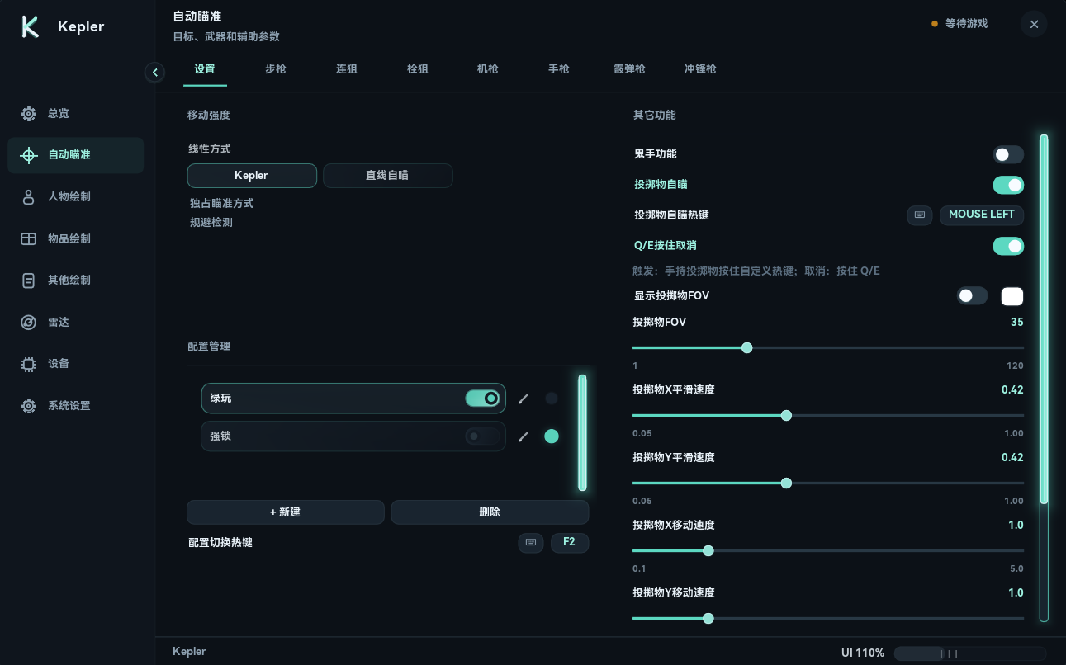
Task: Click the F2 config hotkey button
Action: [x=570, y=543]
